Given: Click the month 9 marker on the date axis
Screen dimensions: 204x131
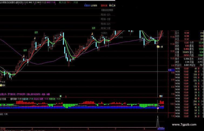Looking at the screenshot, I should click(x=144, y=129).
